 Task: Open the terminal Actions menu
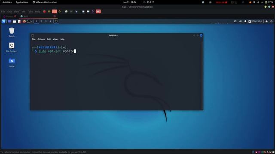pos(41,39)
